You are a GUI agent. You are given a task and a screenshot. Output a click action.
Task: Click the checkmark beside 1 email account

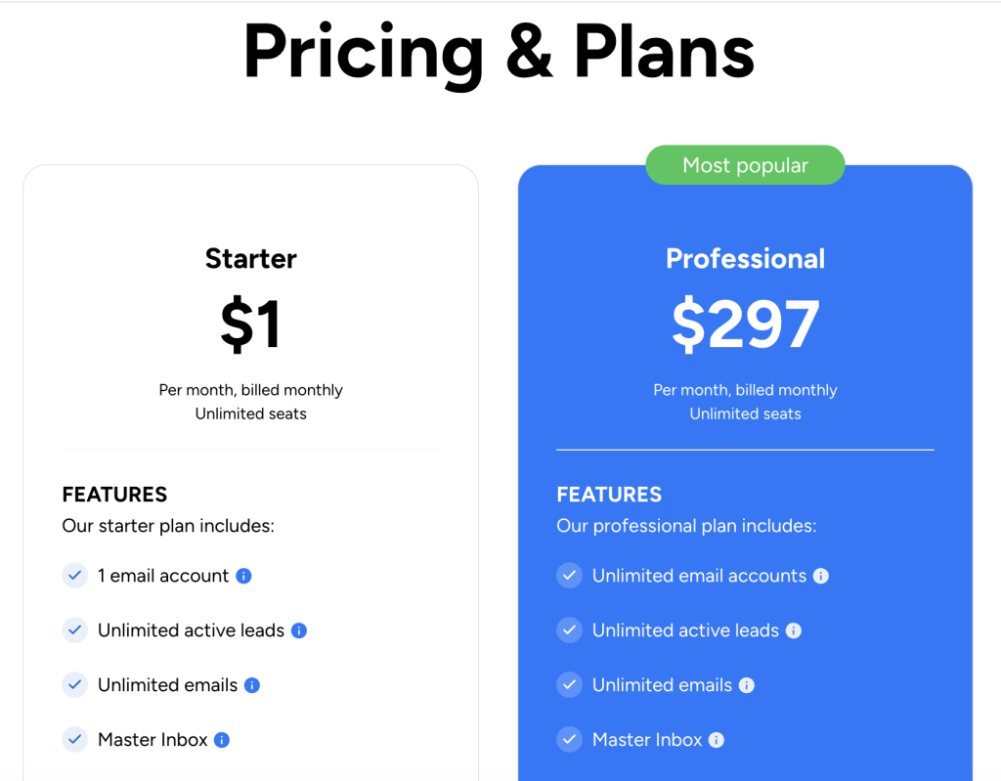[x=75, y=576]
